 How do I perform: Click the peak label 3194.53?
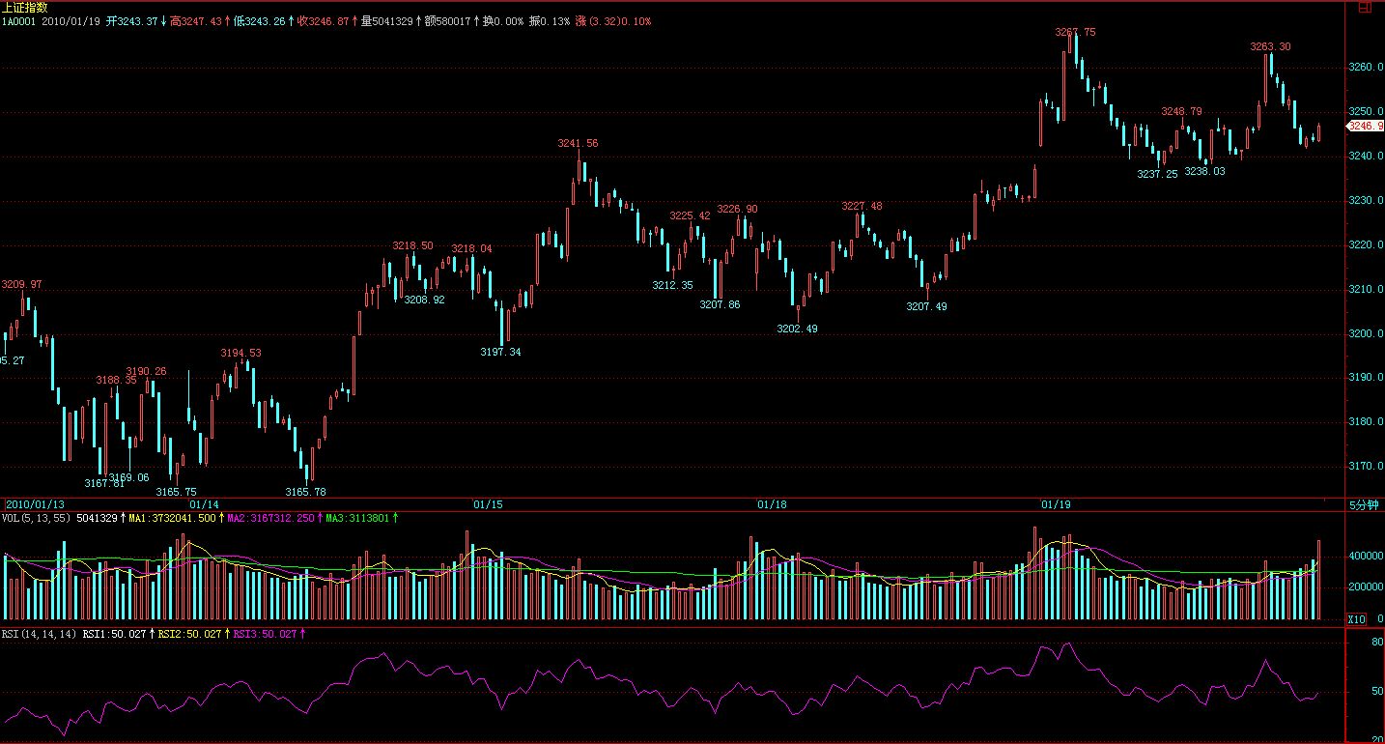(240, 353)
